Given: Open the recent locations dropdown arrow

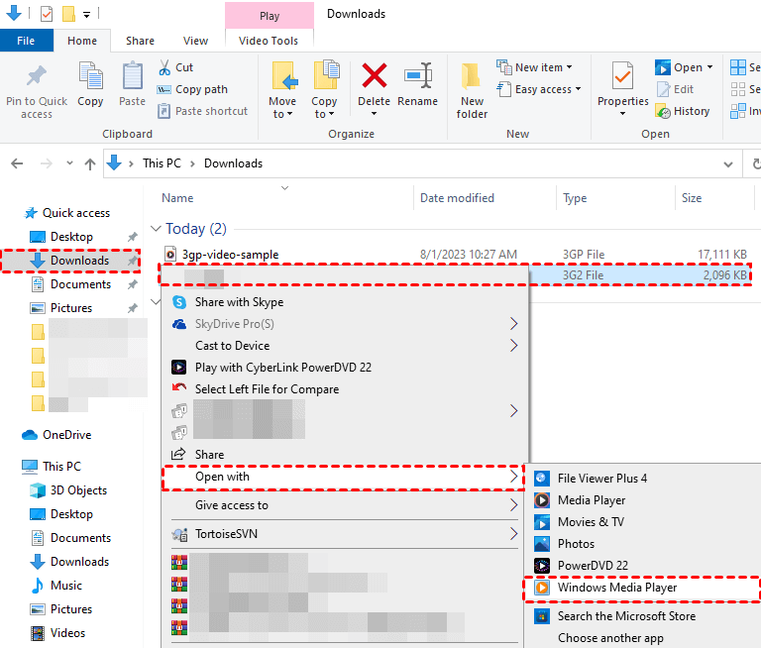Looking at the screenshot, I should [x=70, y=163].
